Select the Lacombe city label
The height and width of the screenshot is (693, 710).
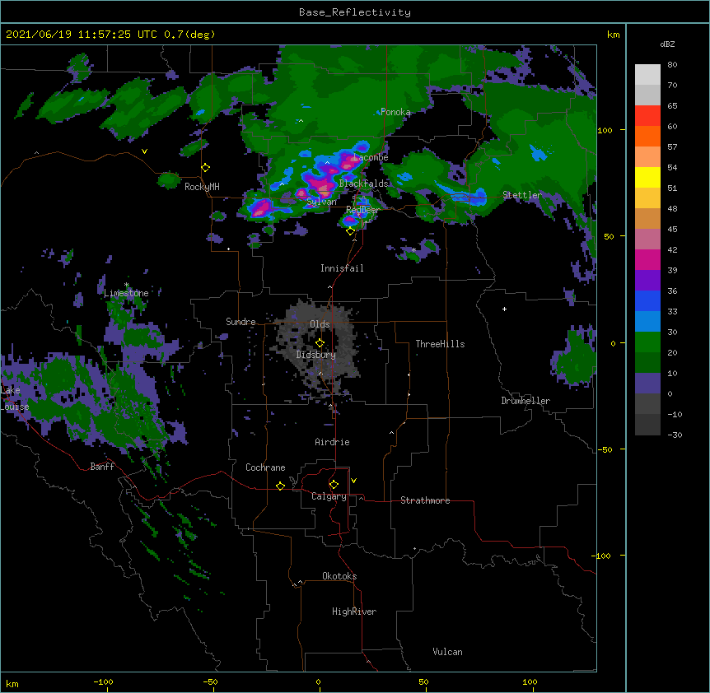coord(371,157)
